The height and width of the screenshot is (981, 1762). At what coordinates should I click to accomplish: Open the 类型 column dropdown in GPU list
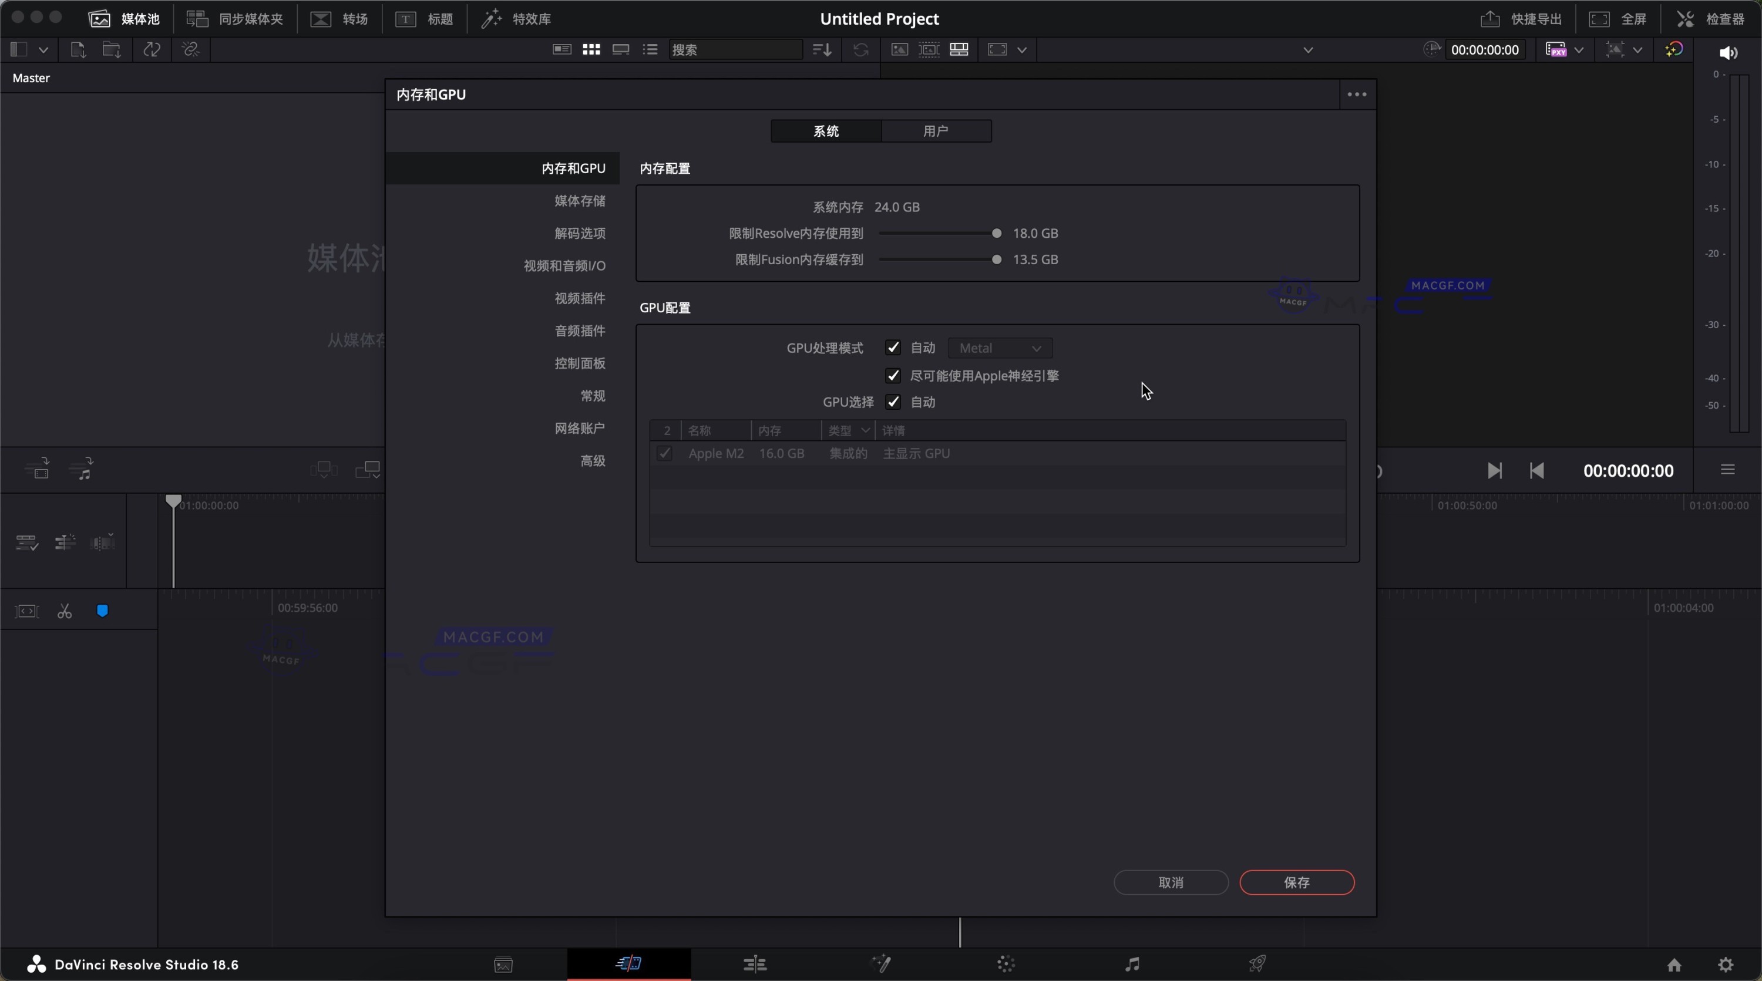point(866,430)
